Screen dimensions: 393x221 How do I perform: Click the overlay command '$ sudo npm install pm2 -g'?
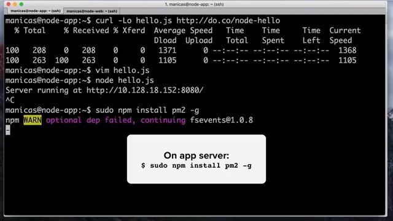pyautogui.click(x=196, y=166)
